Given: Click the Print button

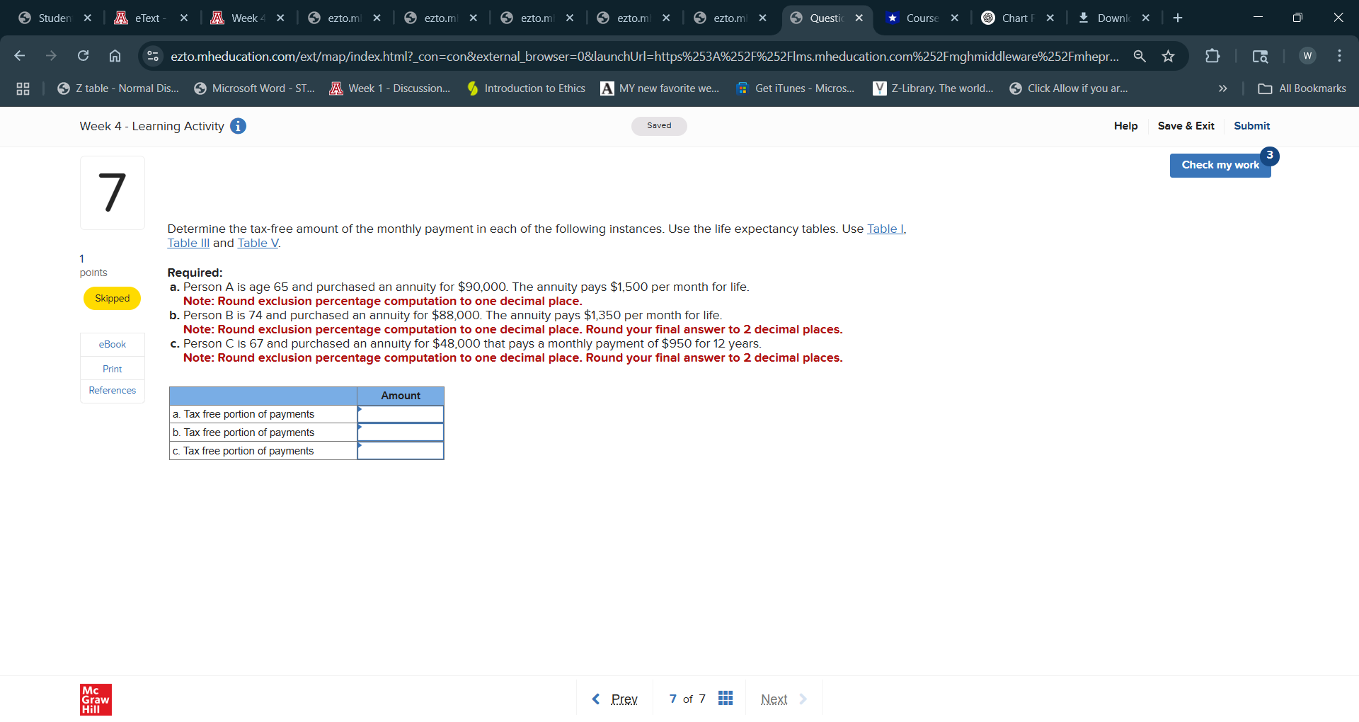Looking at the screenshot, I should click(113, 369).
